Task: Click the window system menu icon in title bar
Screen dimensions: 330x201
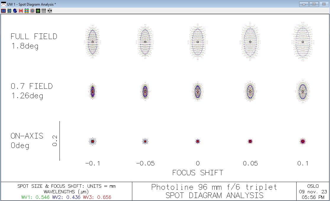Action: 4,4
